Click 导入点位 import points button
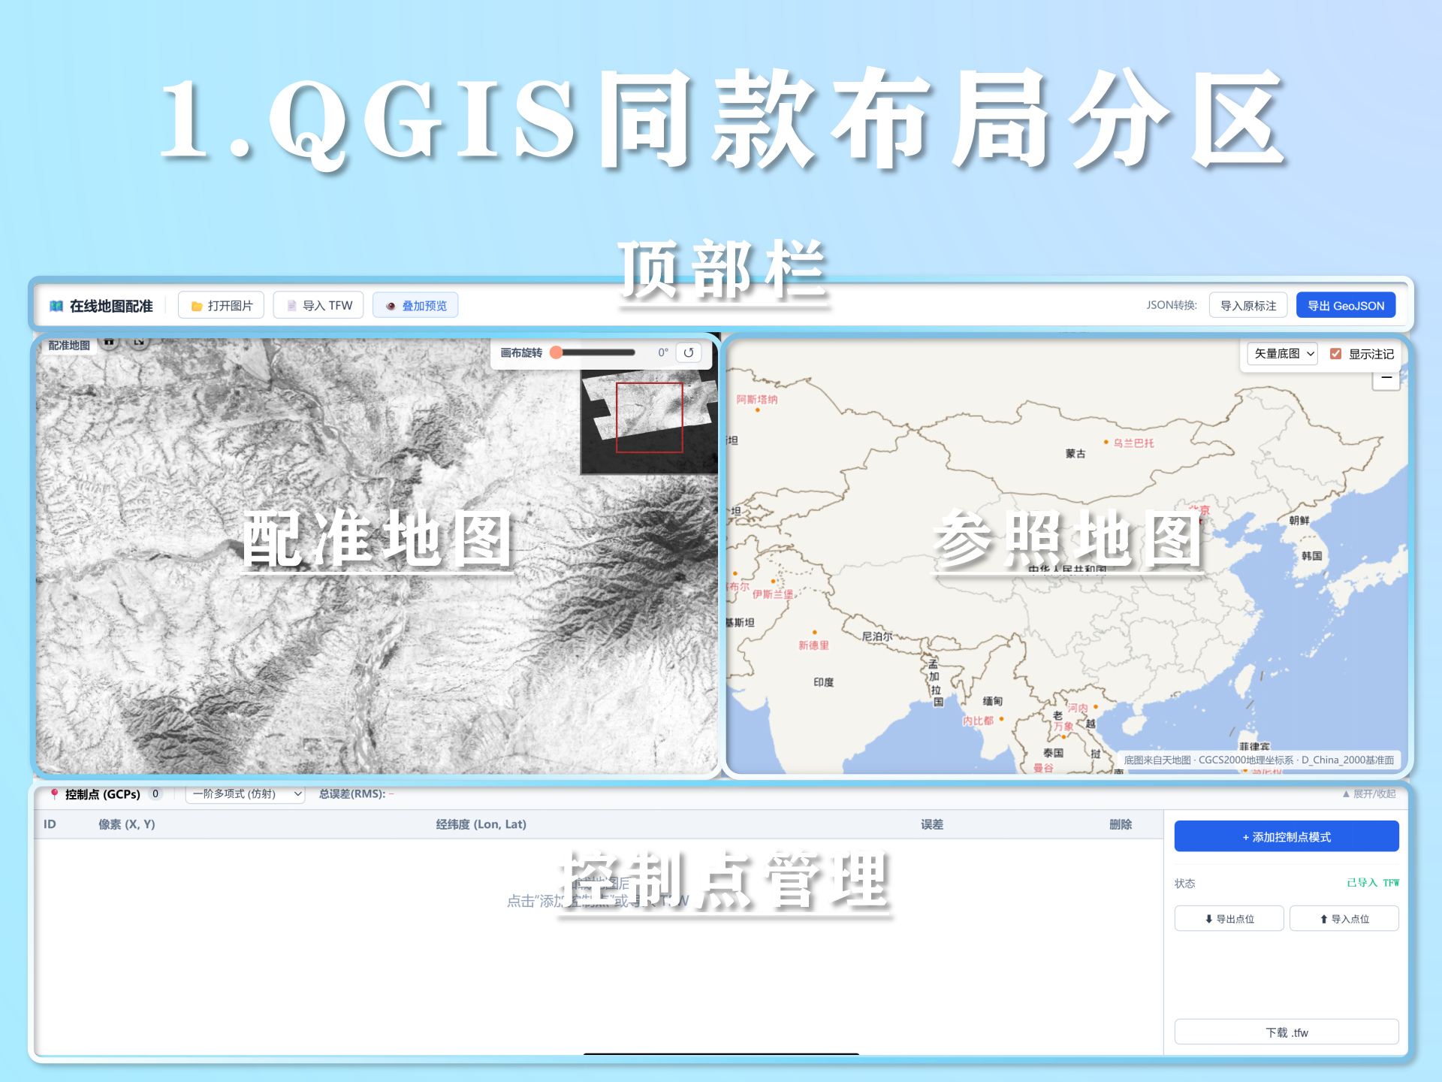This screenshot has width=1442, height=1082. (x=1344, y=918)
